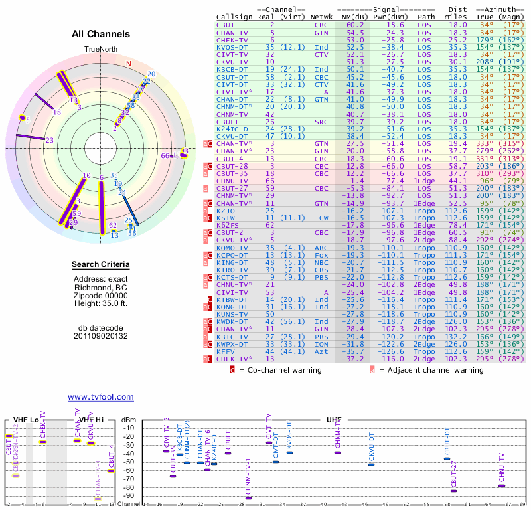Click the co-channel warning icon beside KTBW-DT
The height and width of the screenshot is (510, 531).
click(209, 301)
